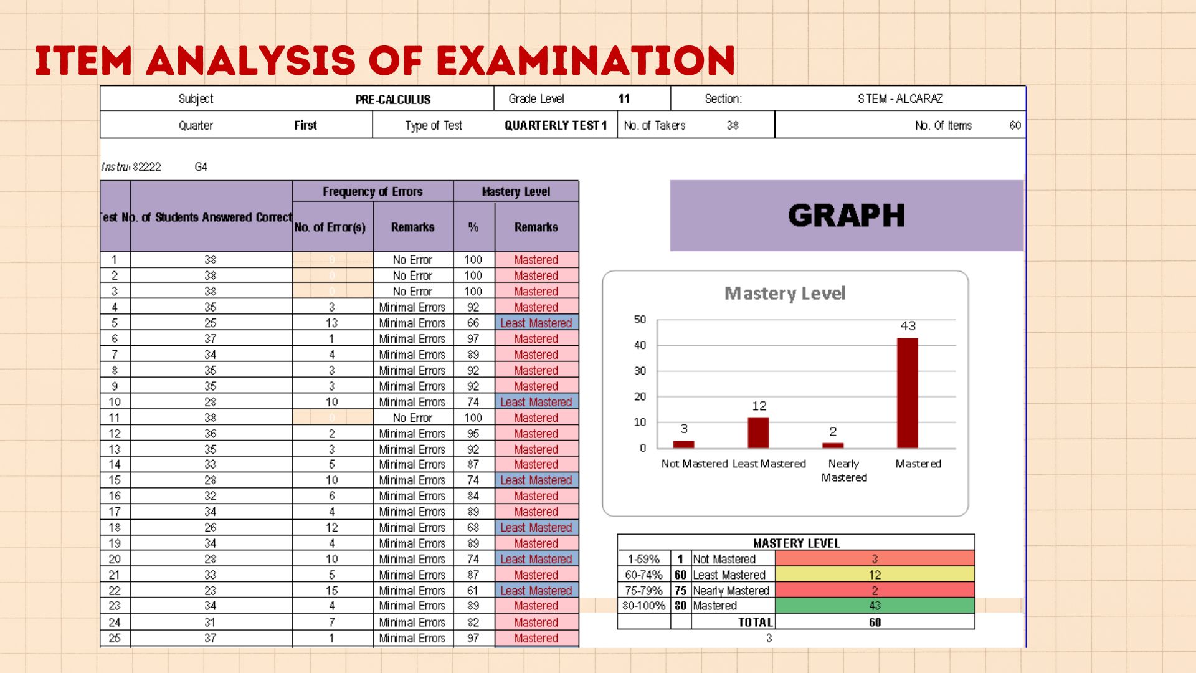The height and width of the screenshot is (673, 1196).
Task: Click Least Mastered remark for item 5
Action: coord(536,323)
